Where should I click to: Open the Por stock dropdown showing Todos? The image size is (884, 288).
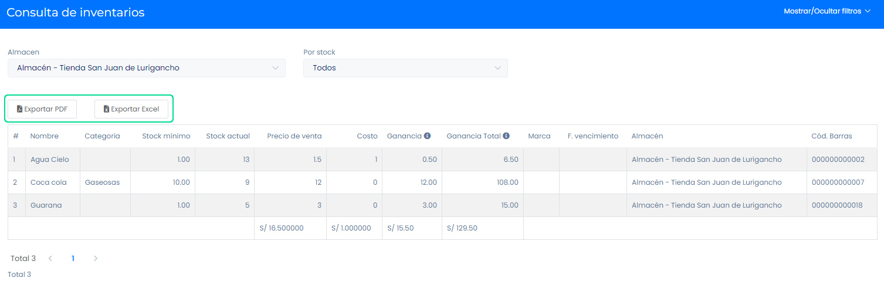pos(405,68)
